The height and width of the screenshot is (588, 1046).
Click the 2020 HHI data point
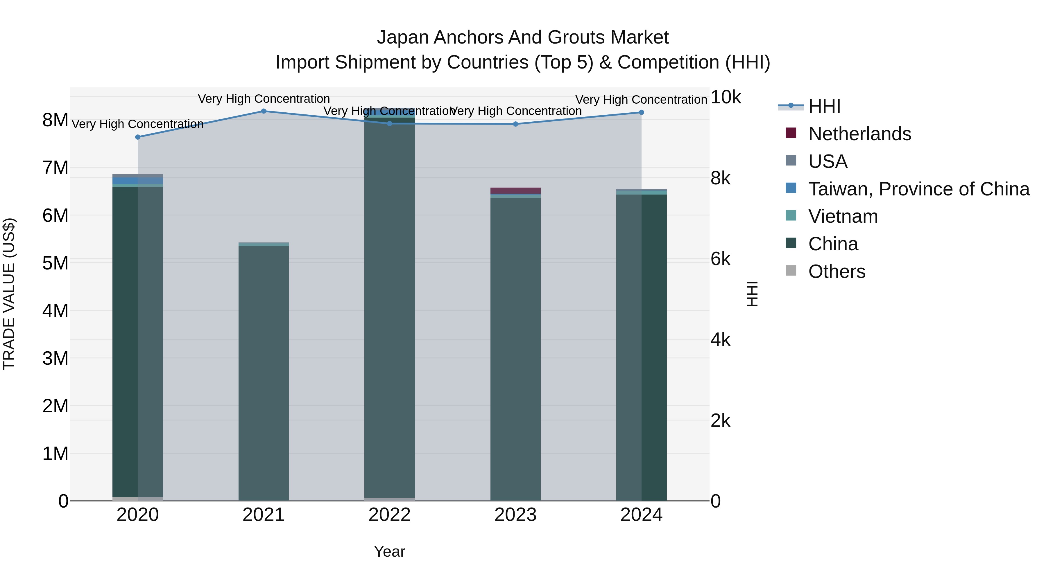point(138,137)
